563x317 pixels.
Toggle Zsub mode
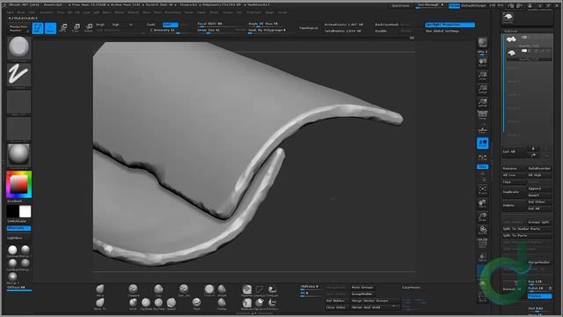click(170, 25)
